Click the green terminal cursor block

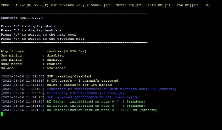pyautogui.click(x=2, y=114)
